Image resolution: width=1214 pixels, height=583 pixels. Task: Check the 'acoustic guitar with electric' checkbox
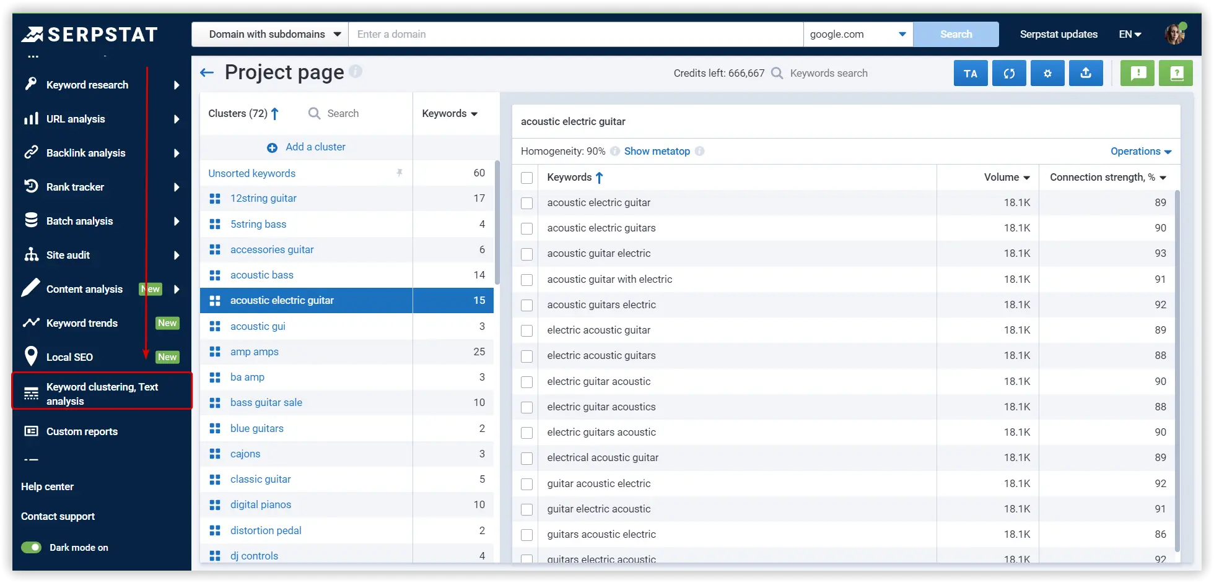(527, 280)
